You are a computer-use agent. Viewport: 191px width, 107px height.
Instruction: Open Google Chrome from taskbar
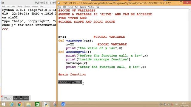pyautogui.click(x=20, y=104)
